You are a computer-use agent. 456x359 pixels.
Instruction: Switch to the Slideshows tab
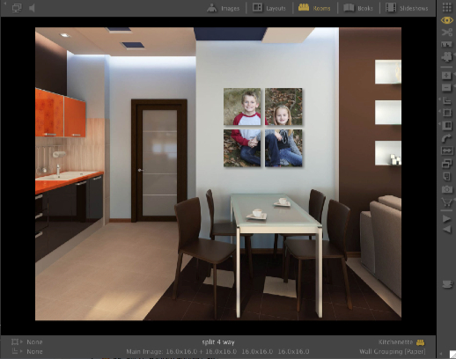click(x=407, y=8)
